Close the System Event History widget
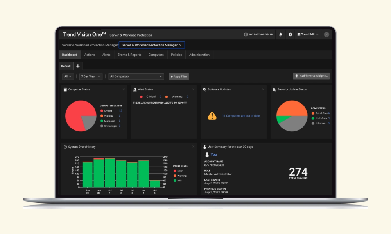Screen dimensions: 391x234 point(193,147)
